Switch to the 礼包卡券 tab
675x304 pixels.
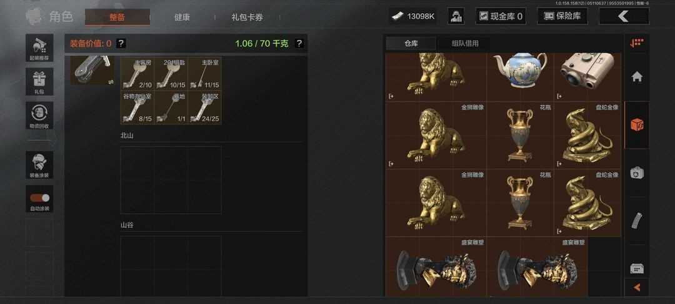tap(247, 18)
